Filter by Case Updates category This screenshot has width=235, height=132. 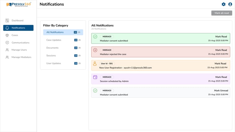point(54,40)
